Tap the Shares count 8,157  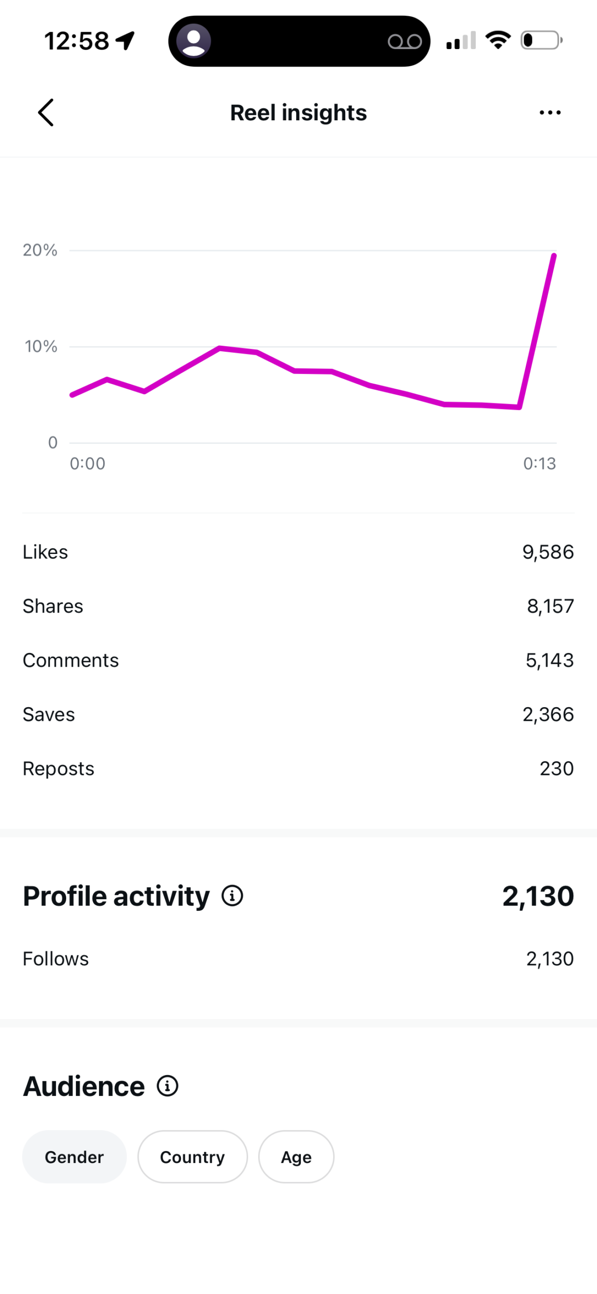[x=550, y=606]
